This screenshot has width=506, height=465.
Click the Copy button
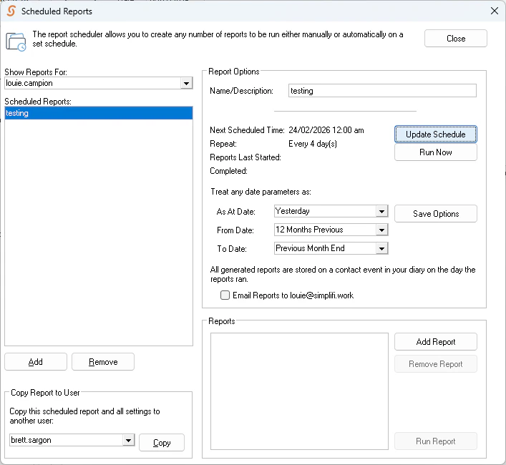pyautogui.click(x=162, y=443)
